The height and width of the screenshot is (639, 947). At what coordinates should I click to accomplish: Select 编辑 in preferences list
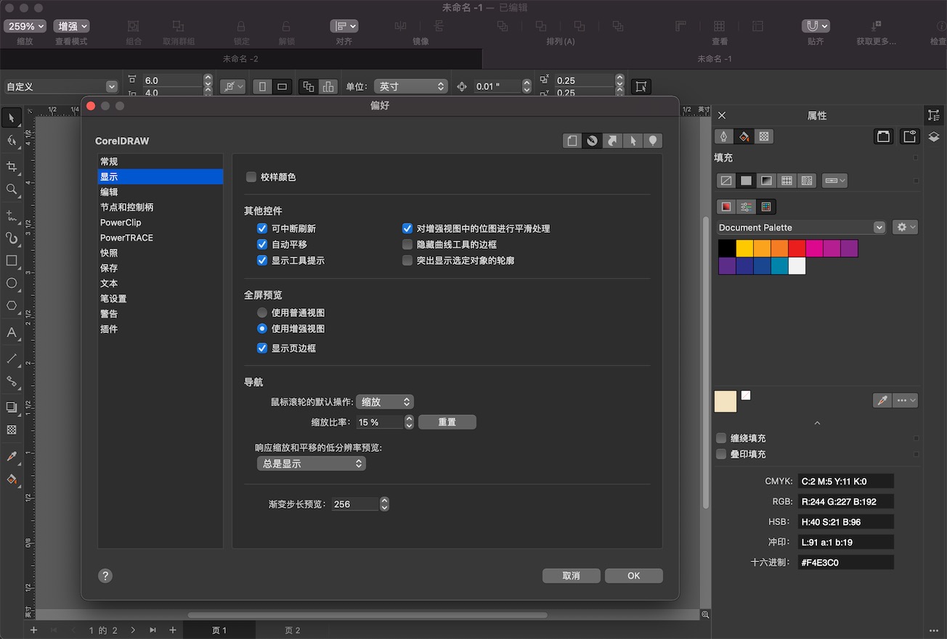point(160,192)
